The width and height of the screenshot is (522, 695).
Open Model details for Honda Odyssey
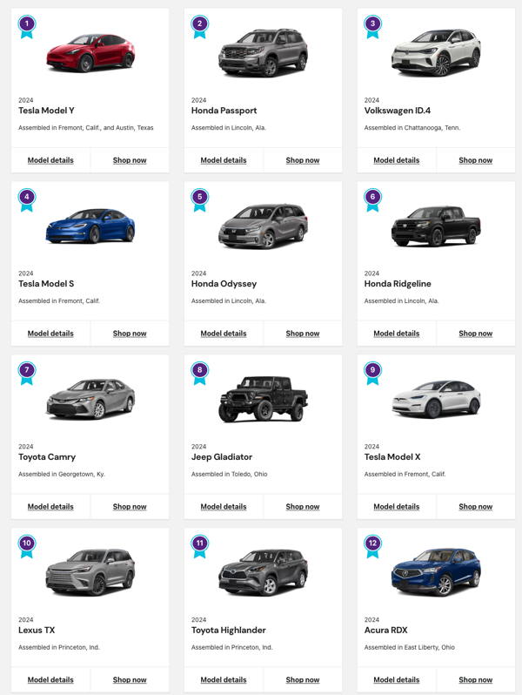[x=223, y=334]
